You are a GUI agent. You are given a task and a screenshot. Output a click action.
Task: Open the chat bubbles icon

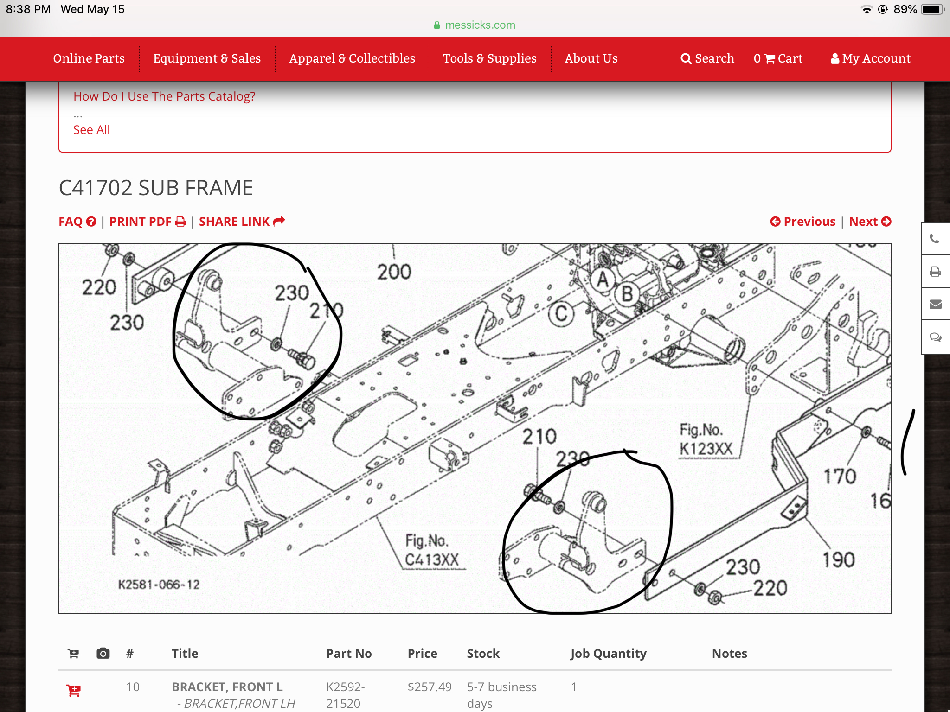935,337
